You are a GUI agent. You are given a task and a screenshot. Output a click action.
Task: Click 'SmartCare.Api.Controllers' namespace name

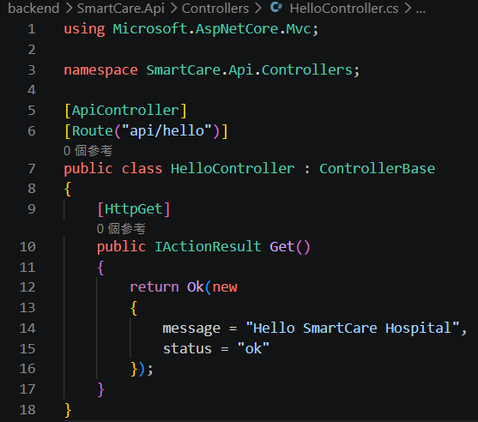(250, 70)
